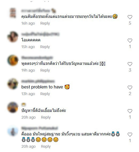Reply to the 'โอเคคคคค' comment
The image size is (139, 152).
pos(45,47)
